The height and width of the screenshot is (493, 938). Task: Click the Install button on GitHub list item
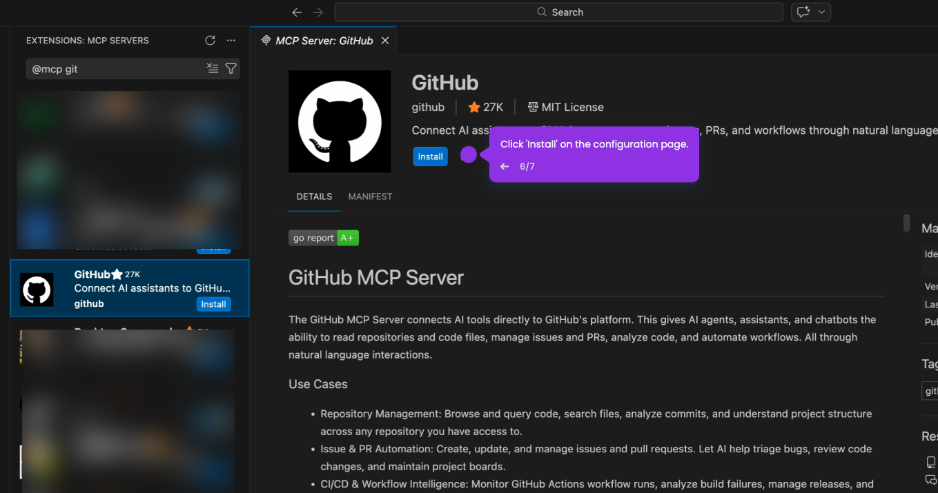tap(213, 304)
